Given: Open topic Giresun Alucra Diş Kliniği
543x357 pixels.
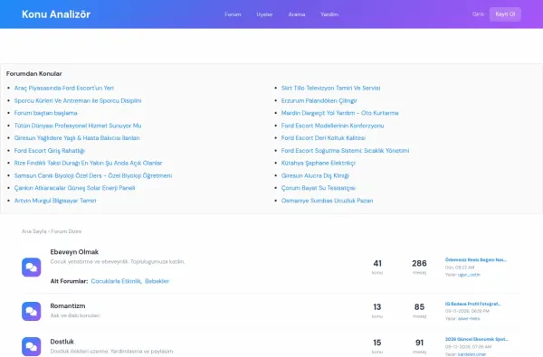Looking at the screenshot, I should tap(315, 175).
